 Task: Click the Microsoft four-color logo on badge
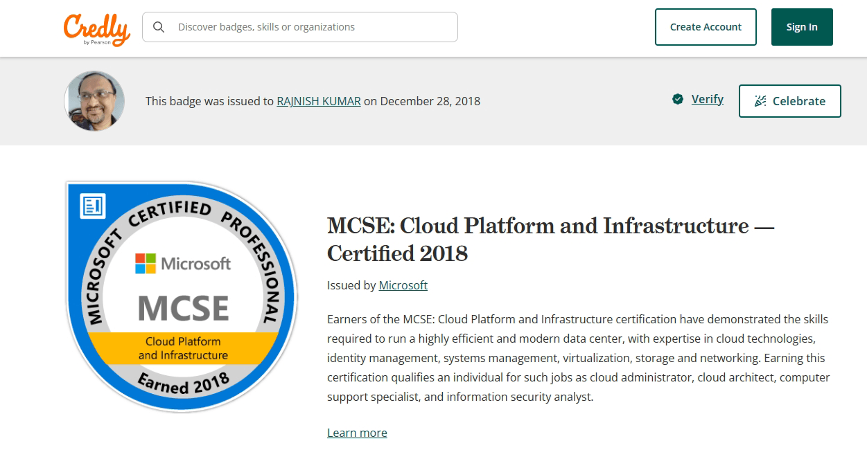(146, 264)
